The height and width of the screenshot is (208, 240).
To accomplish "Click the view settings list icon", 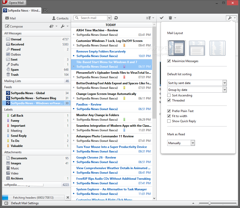I will click(x=149, y=18).
